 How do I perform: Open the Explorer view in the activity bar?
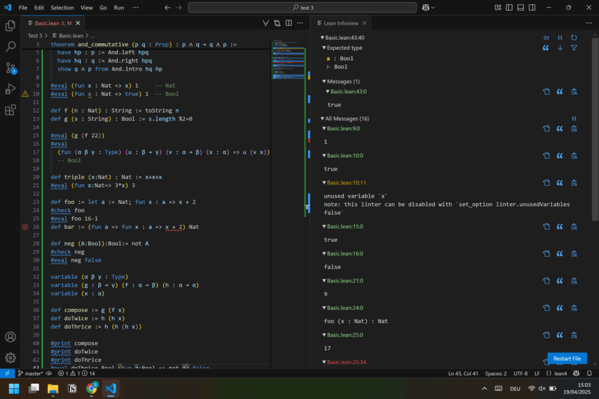point(11,26)
